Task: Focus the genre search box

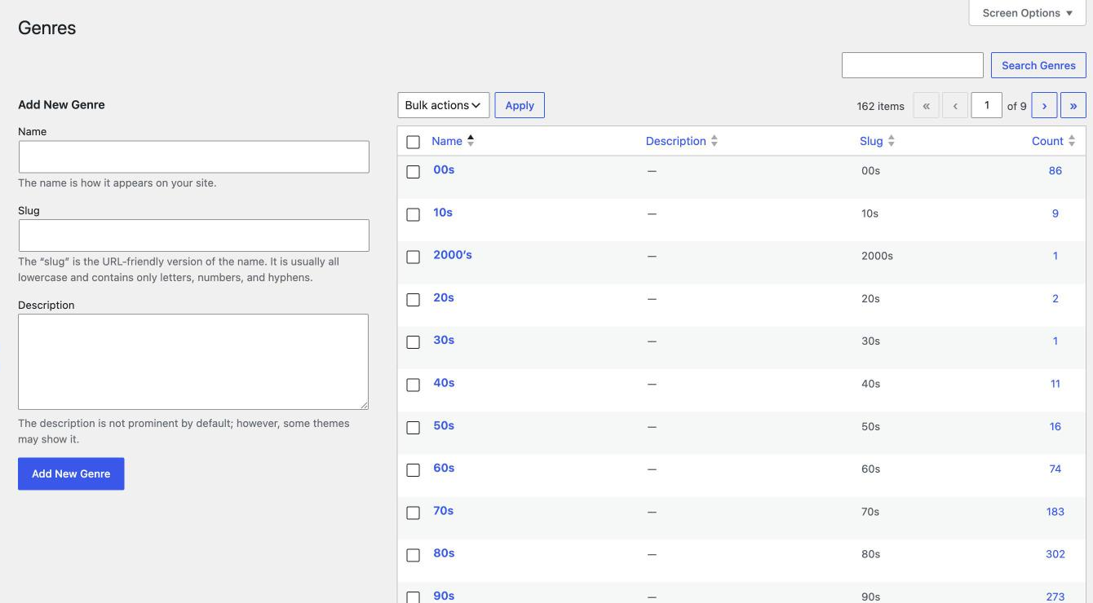Action: [x=913, y=65]
